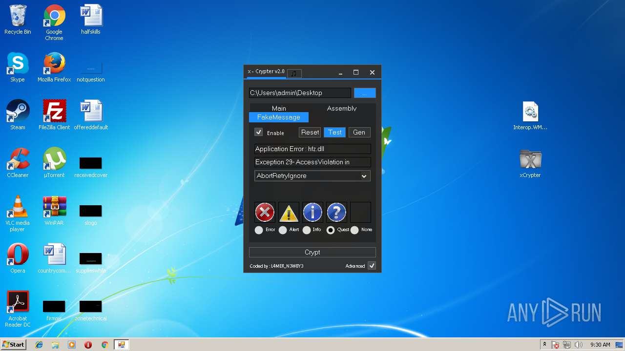Click the volume icon in system tray
Viewport: 625px width, 351px height.
579,345
